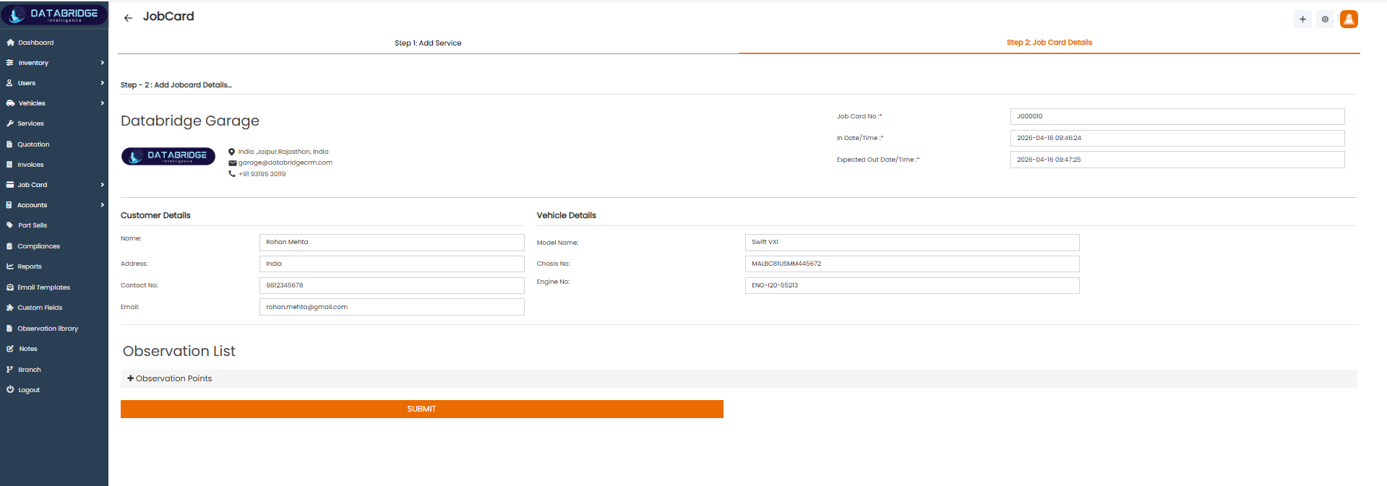Click the Databridge Intelligence sidebar logo

pos(54,14)
